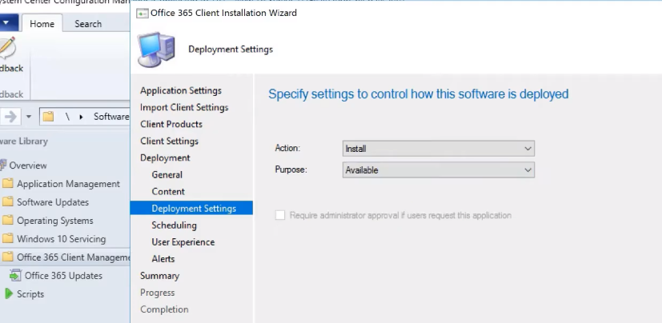Select the Summary wizard step

(x=159, y=276)
